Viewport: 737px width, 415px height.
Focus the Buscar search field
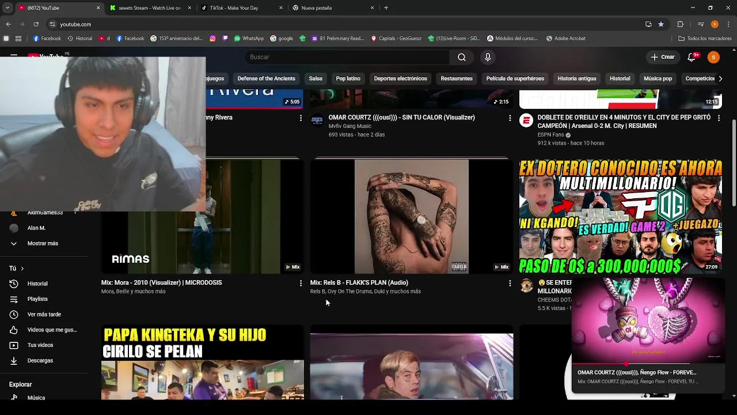click(347, 57)
